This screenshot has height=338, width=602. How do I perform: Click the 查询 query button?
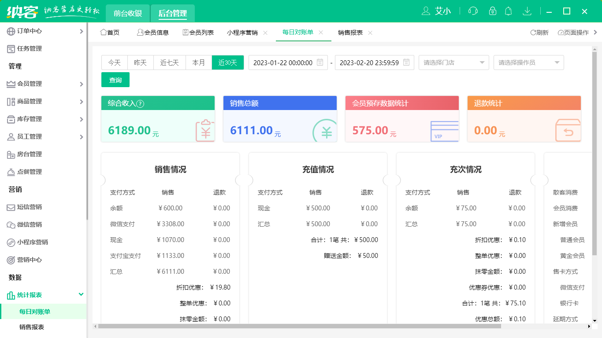(x=115, y=80)
